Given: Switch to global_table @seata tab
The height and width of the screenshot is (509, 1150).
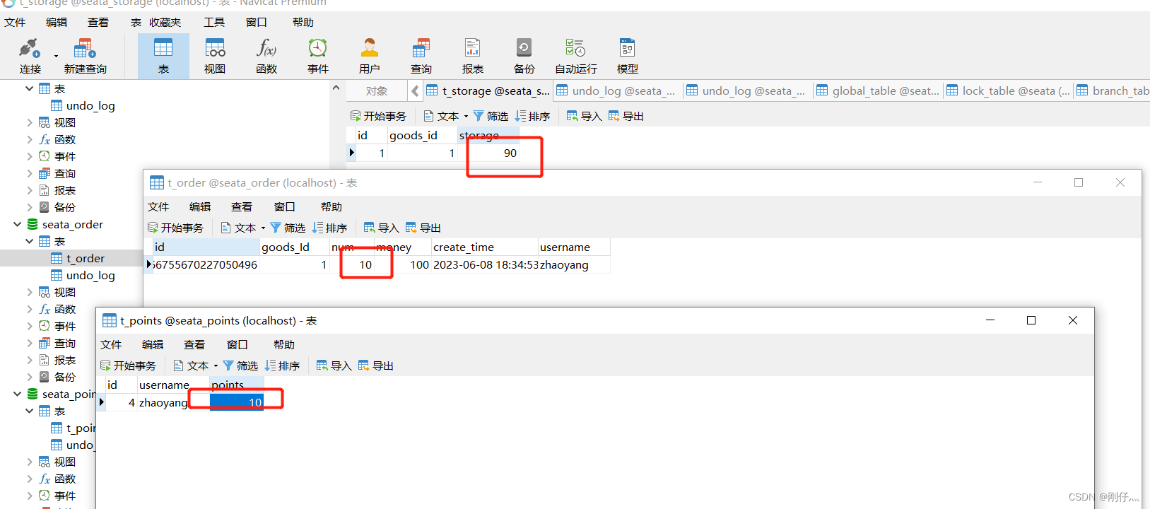Looking at the screenshot, I should [x=878, y=90].
